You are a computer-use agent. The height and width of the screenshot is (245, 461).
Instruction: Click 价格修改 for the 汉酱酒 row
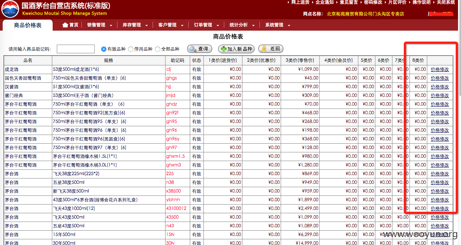pos(440,87)
